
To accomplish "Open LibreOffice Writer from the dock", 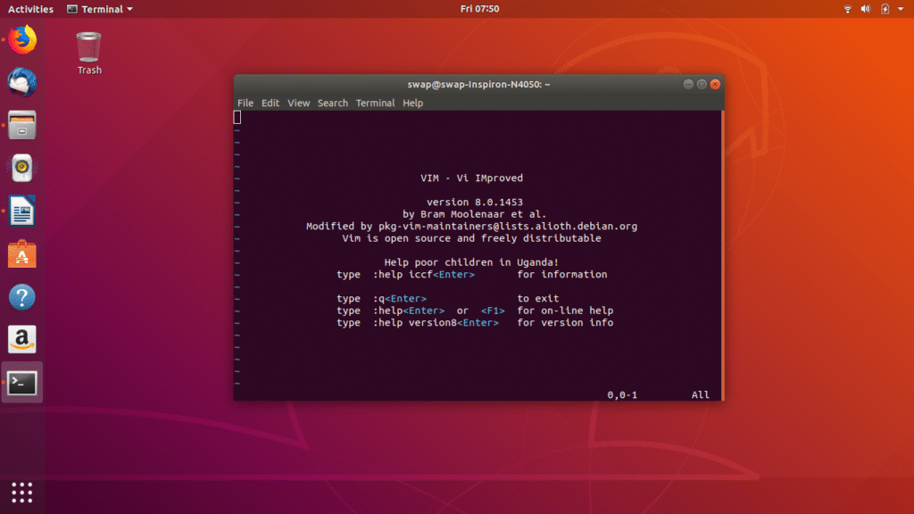I will click(21, 211).
